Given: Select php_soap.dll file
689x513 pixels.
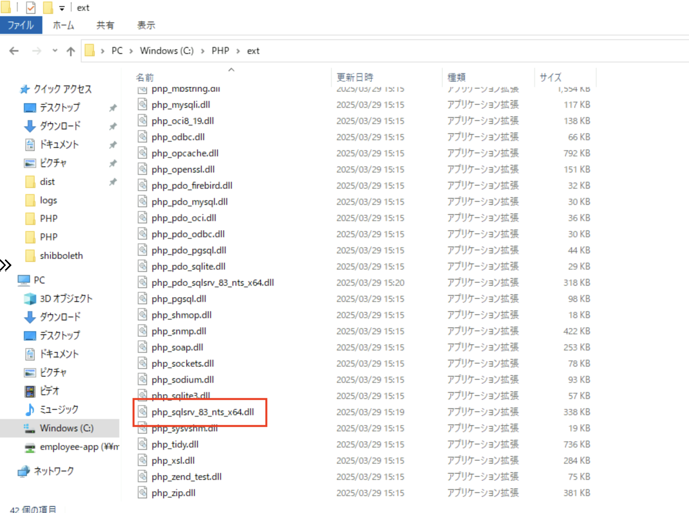Looking at the screenshot, I should [177, 347].
